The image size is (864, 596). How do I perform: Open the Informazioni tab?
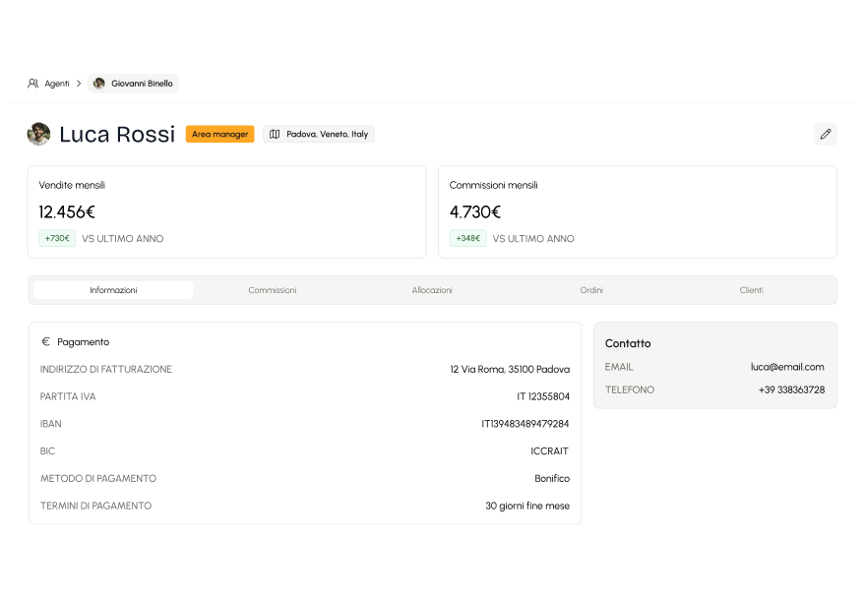tap(113, 290)
